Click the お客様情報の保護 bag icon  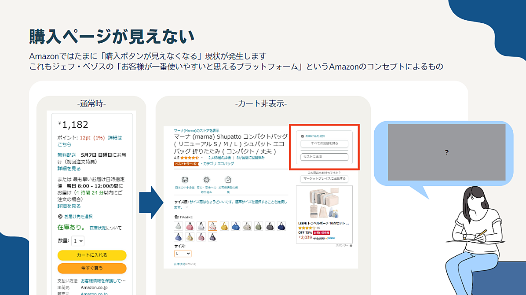tap(228, 180)
